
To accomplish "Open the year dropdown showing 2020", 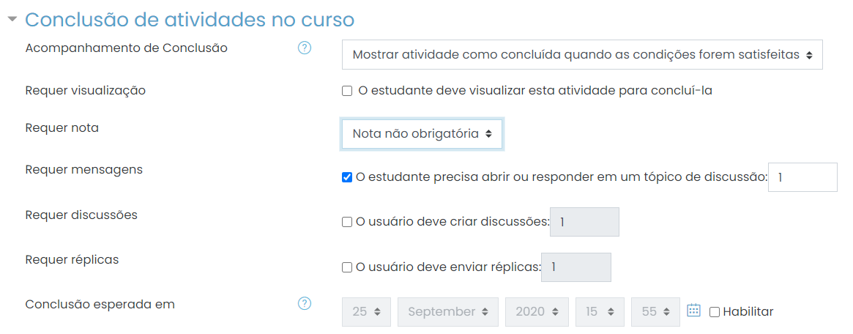I will 537,312.
